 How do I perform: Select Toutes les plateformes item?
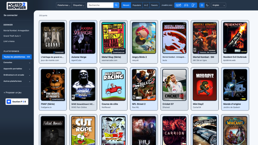point(17,57)
